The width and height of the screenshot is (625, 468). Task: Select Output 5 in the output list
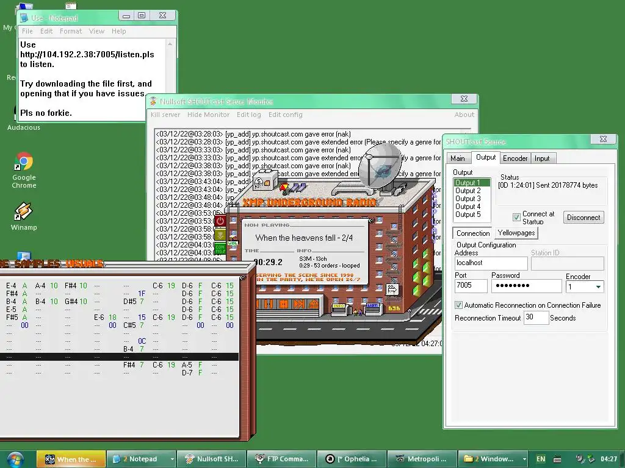[x=472, y=214]
